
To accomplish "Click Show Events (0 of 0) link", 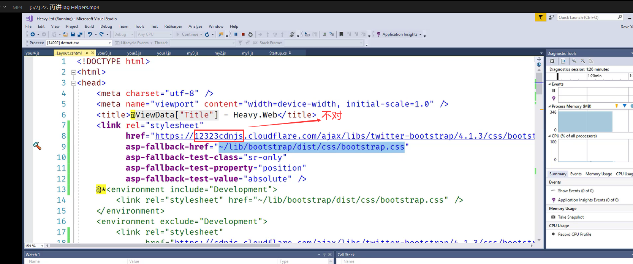I will click(576, 191).
